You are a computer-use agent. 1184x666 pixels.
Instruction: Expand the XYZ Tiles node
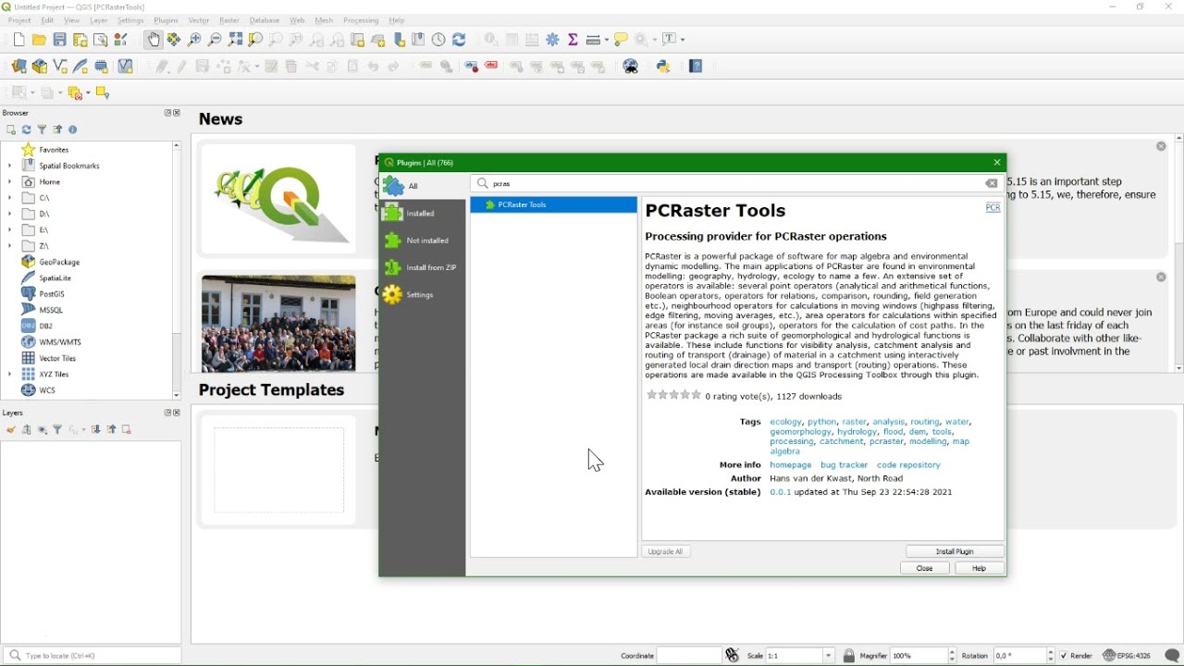click(10, 375)
